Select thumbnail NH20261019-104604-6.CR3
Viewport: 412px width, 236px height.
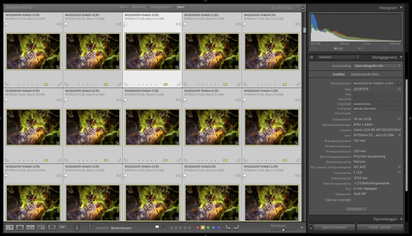click(x=212, y=127)
